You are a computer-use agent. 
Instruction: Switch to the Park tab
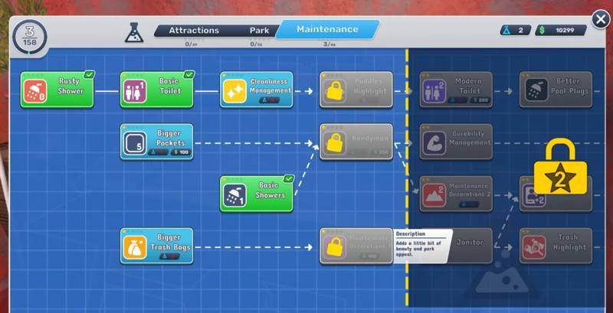tap(259, 31)
